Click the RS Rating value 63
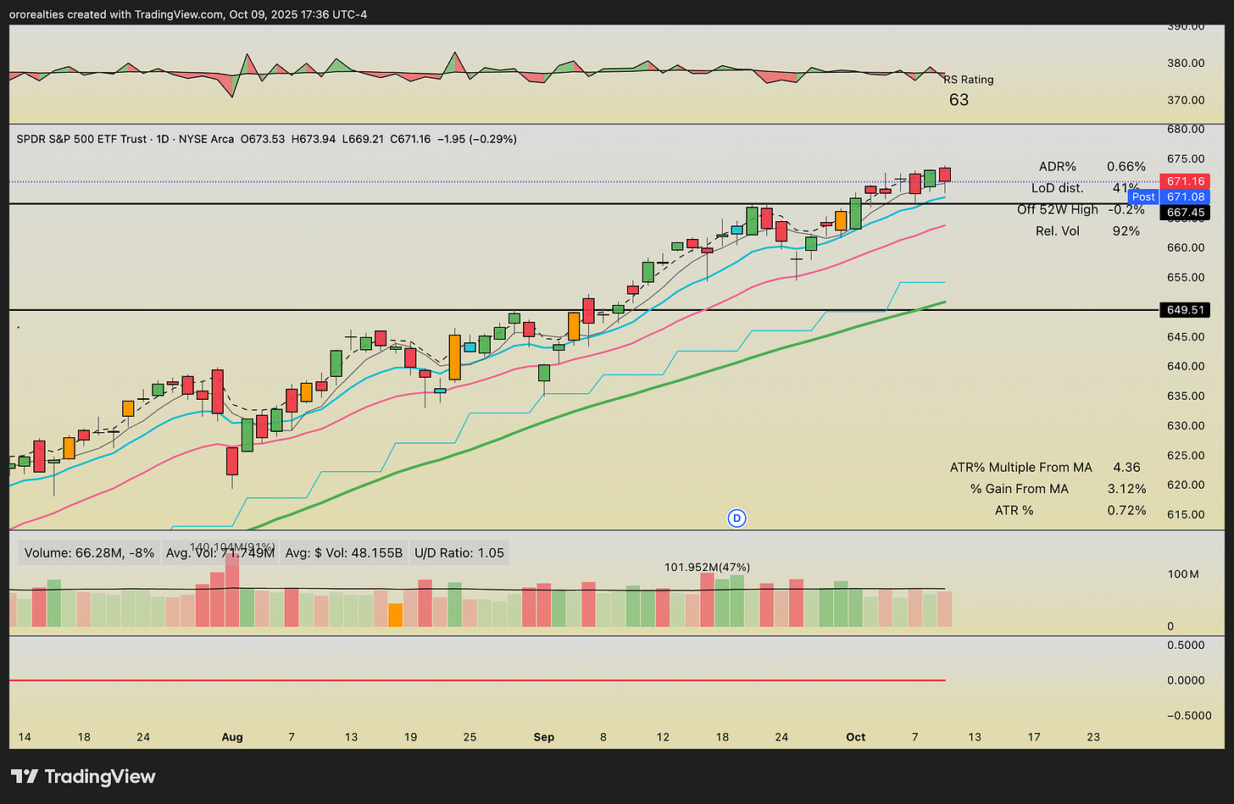Screen dimensions: 1234x804 [959, 99]
